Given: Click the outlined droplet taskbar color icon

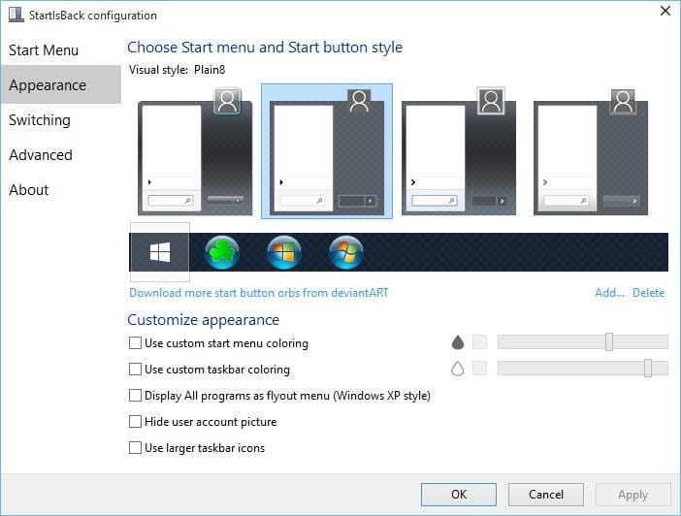Looking at the screenshot, I should [458, 369].
